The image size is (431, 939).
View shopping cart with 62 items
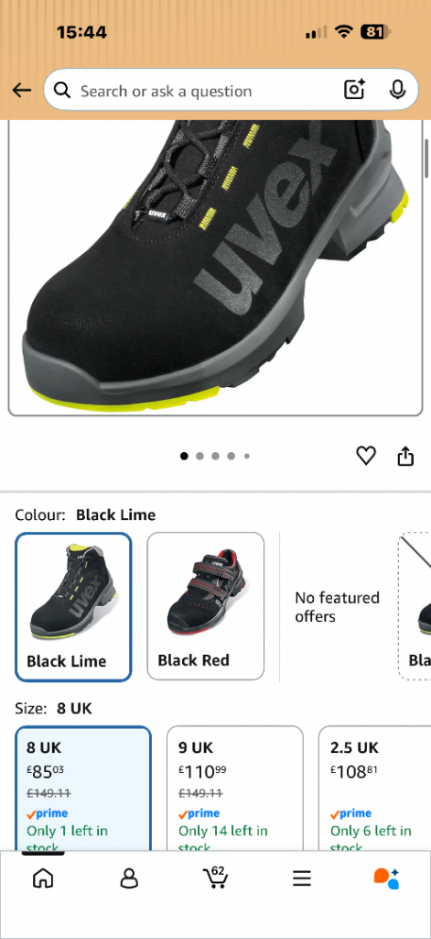coord(215,878)
